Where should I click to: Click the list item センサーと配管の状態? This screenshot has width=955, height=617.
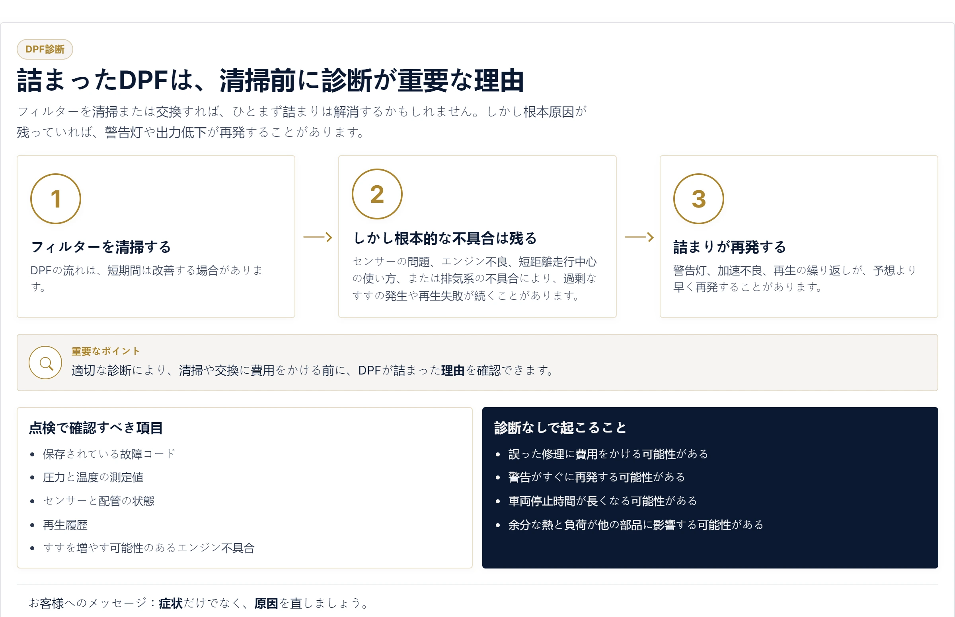point(99,501)
